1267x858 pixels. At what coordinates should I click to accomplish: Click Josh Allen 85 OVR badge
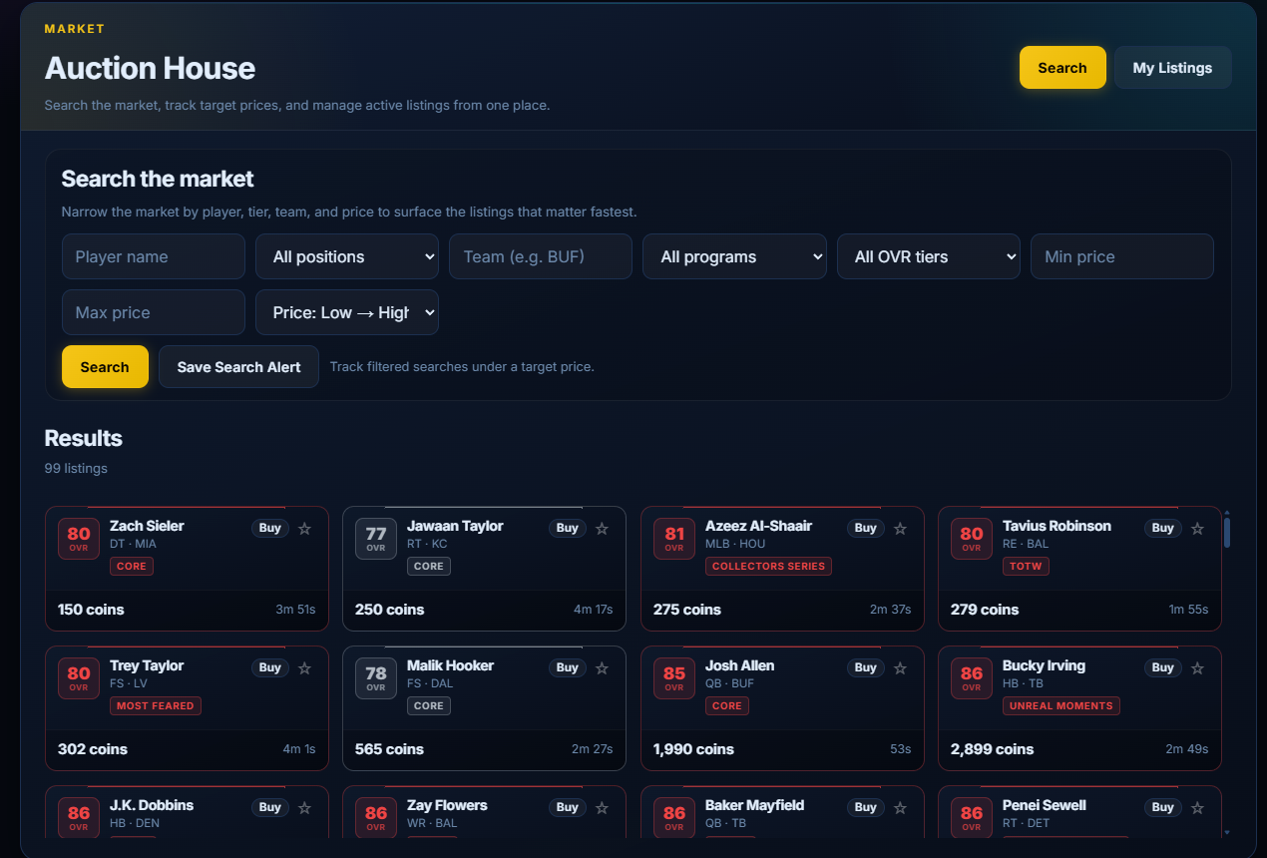tap(674, 678)
